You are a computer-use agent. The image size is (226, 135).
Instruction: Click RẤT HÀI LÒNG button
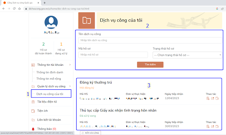pos(90,133)
